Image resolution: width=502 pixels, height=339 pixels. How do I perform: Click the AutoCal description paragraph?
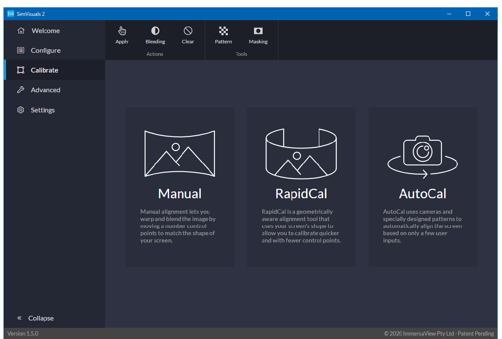(x=422, y=226)
